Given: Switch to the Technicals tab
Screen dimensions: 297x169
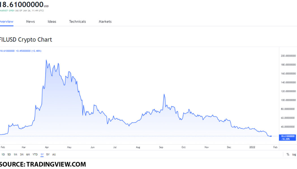Looking at the screenshot, I should [77, 21].
